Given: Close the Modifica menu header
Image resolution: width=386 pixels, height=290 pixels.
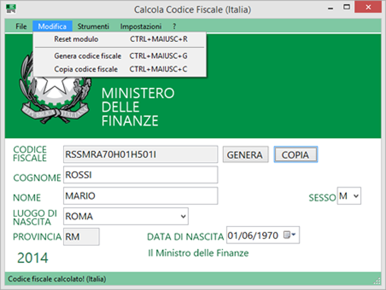Looking at the screenshot, I should 52,26.
